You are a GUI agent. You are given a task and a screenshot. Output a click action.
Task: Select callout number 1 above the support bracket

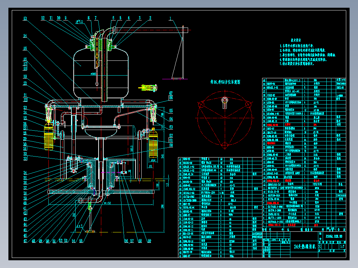pos(171,18)
